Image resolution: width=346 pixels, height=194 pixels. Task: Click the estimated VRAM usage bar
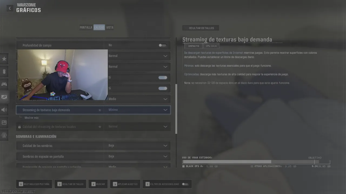(256, 162)
